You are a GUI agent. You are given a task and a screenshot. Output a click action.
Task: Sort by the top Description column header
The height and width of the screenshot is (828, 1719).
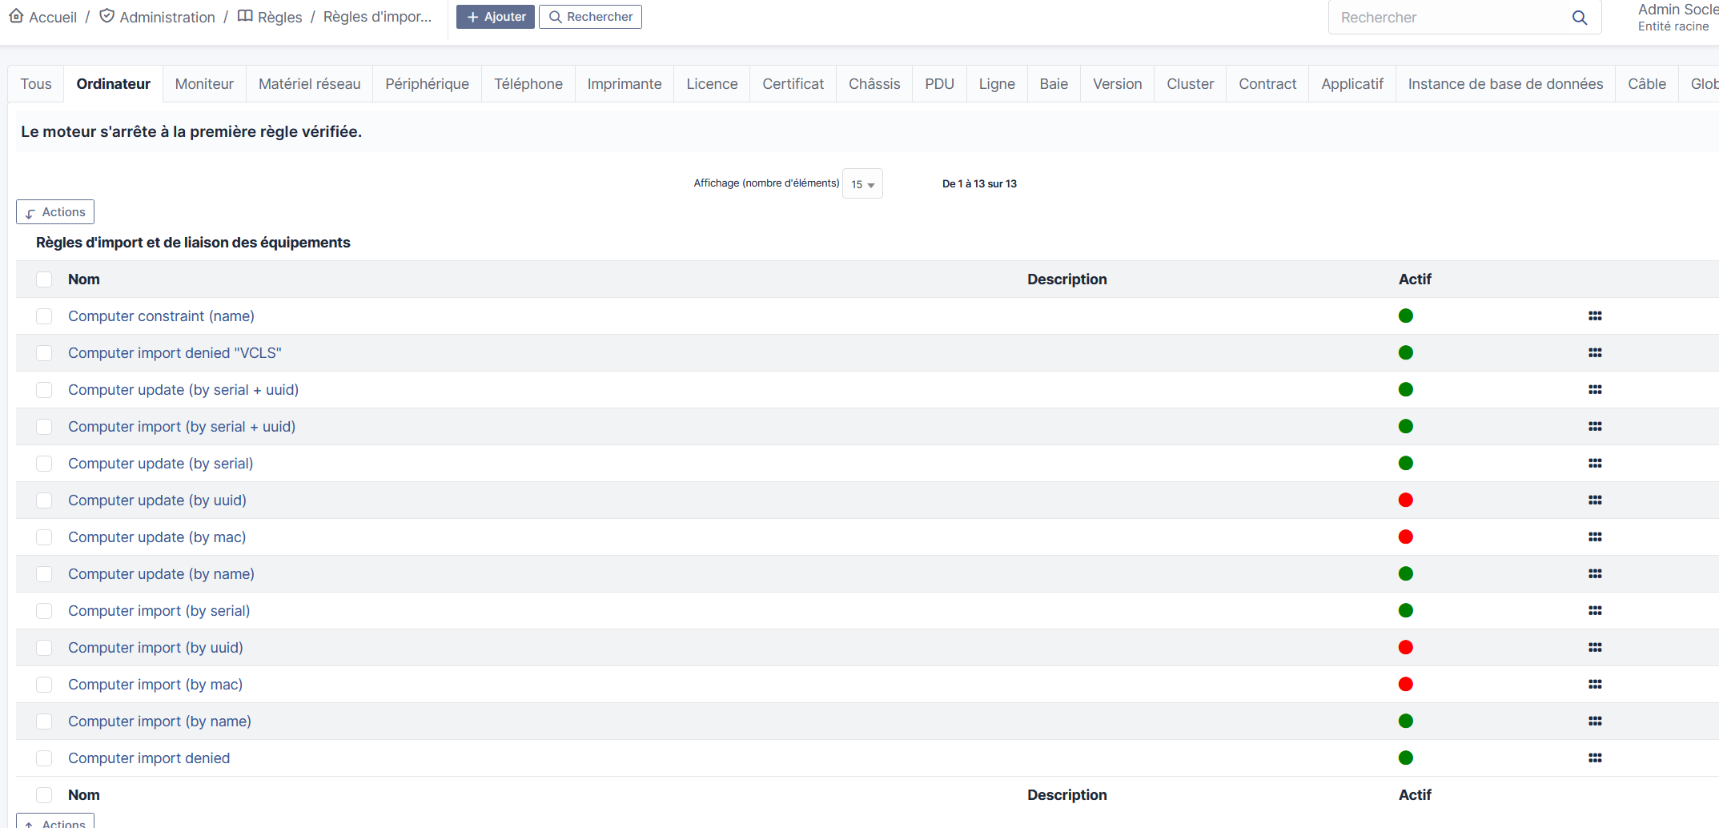(1067, 279)
